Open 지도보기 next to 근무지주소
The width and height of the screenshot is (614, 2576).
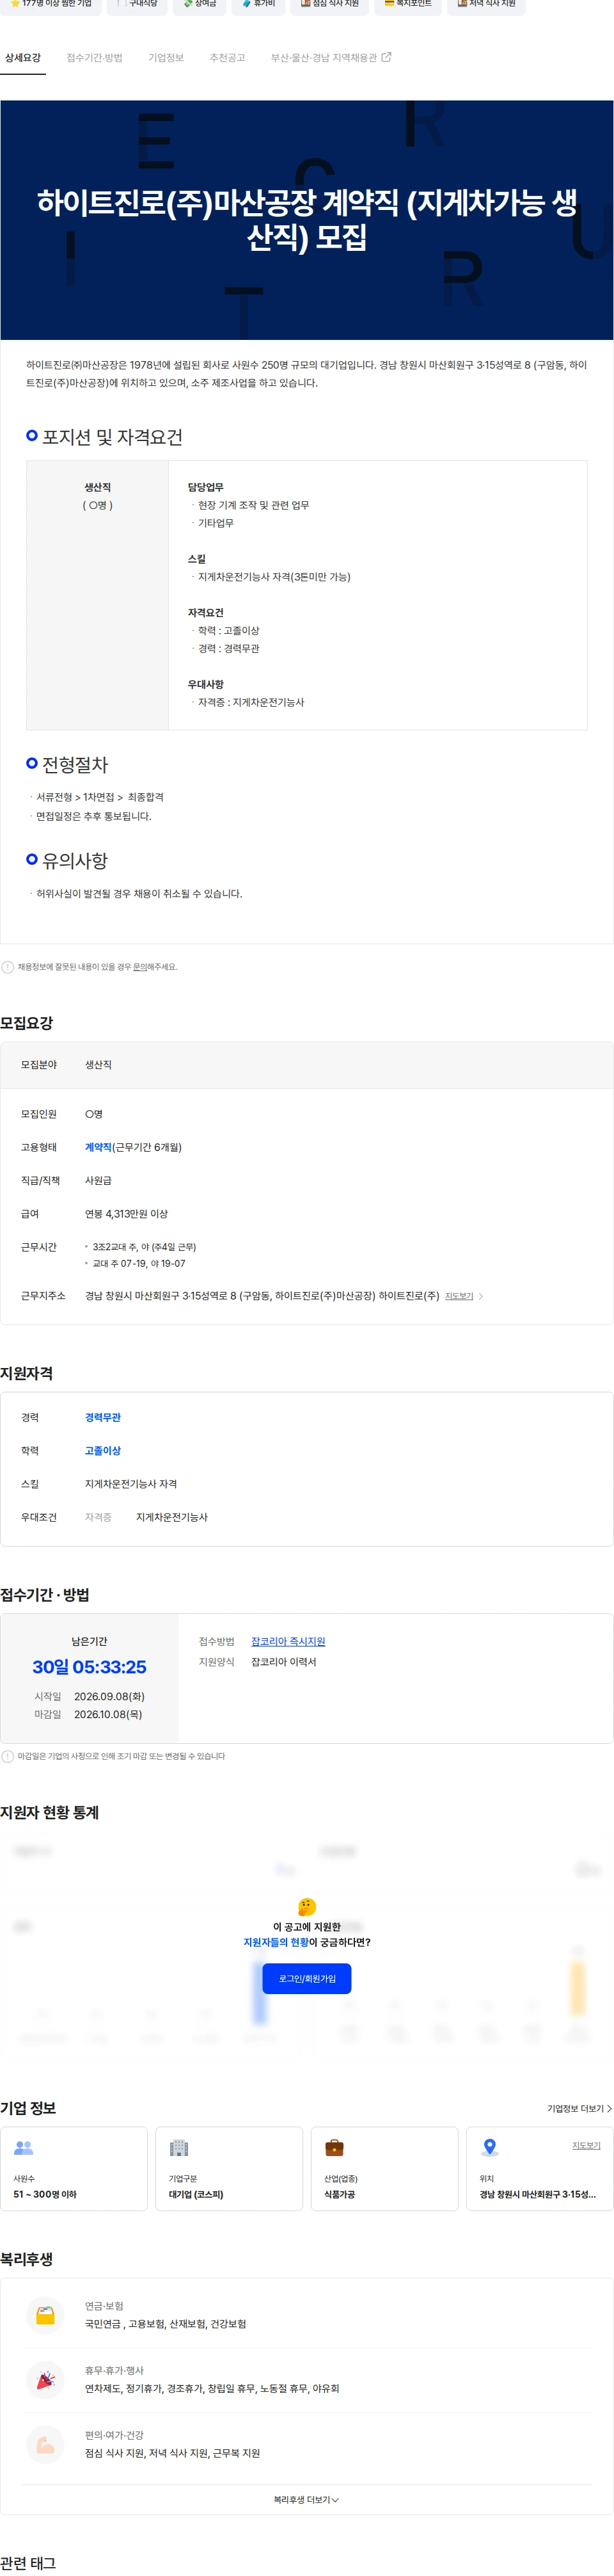coord(459,1296)
